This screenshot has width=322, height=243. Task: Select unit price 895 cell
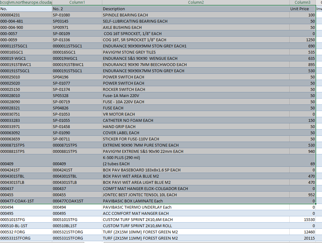point(302,65)
